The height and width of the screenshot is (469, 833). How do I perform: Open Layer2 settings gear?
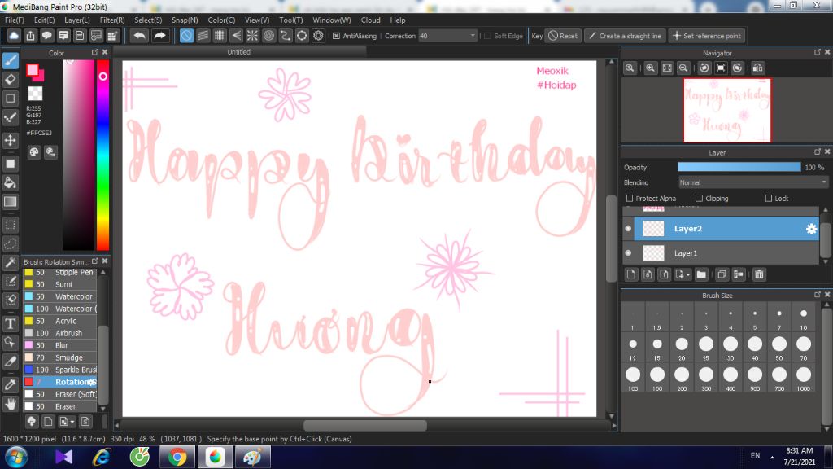[811, 229]
